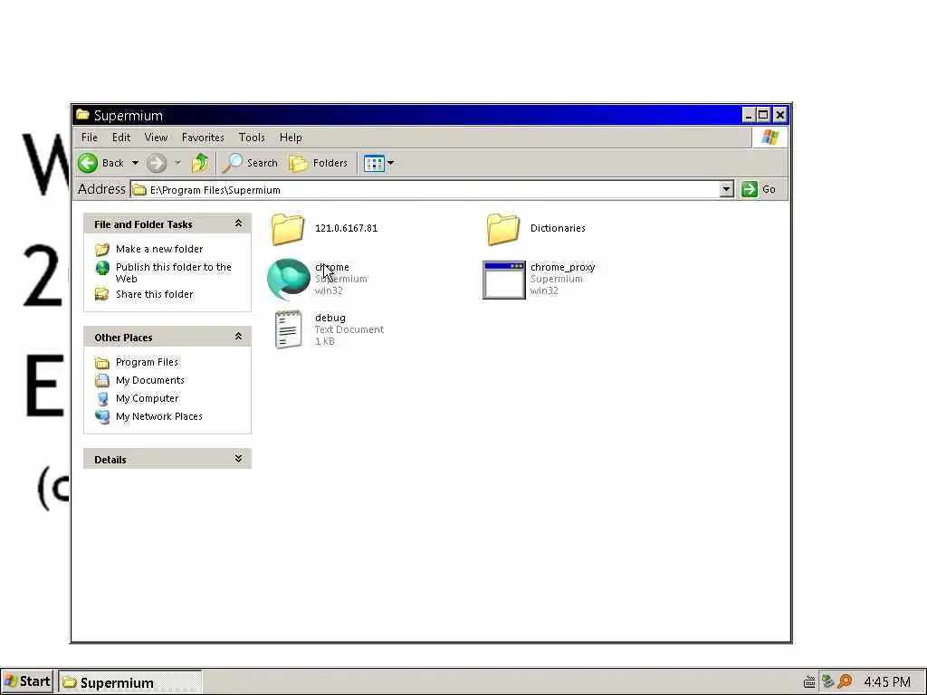Open My Network Places link
This screenshot has height=695, width=927.
pos(159,416)
